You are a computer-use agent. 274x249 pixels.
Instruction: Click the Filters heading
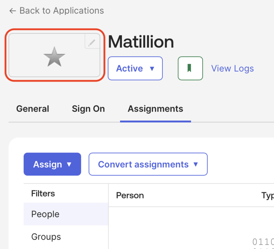[43, 193]
